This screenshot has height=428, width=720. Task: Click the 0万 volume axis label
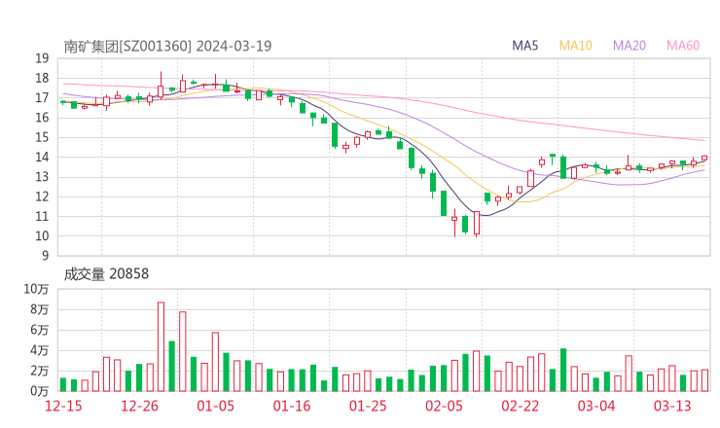40,391
